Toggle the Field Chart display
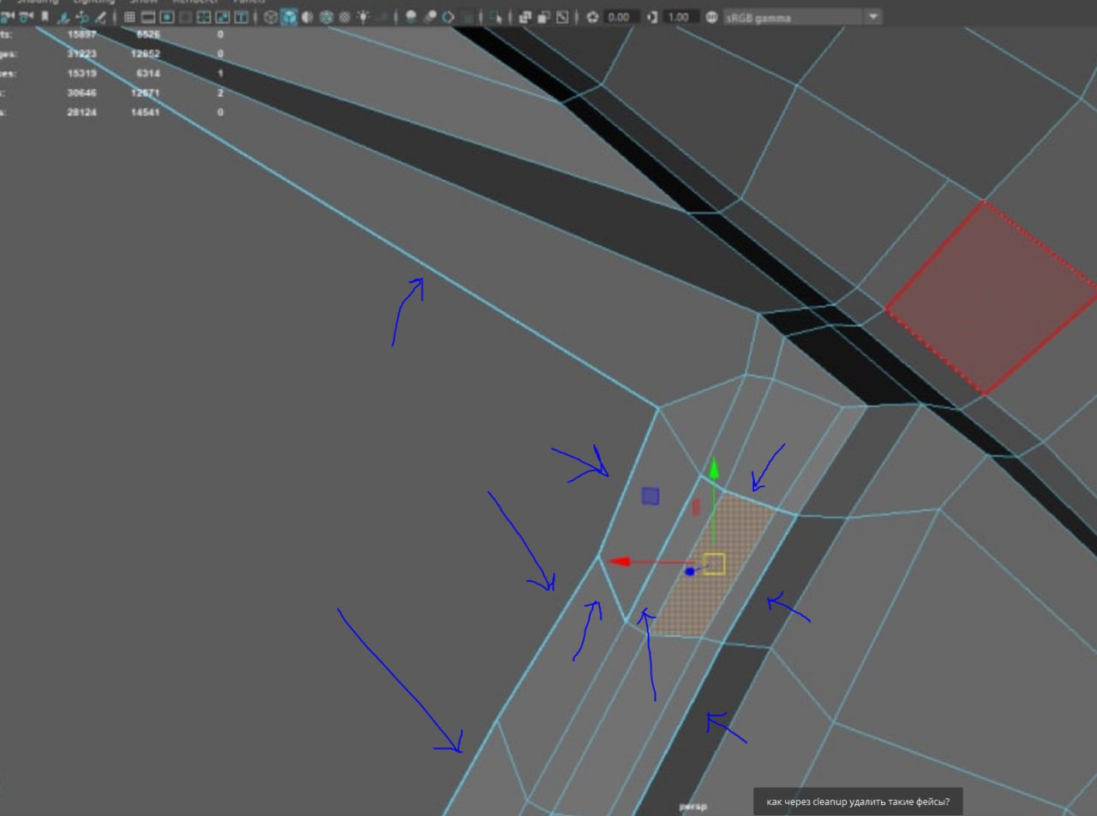This screenshot has width=1097, height=816. [x=204, y=16]
